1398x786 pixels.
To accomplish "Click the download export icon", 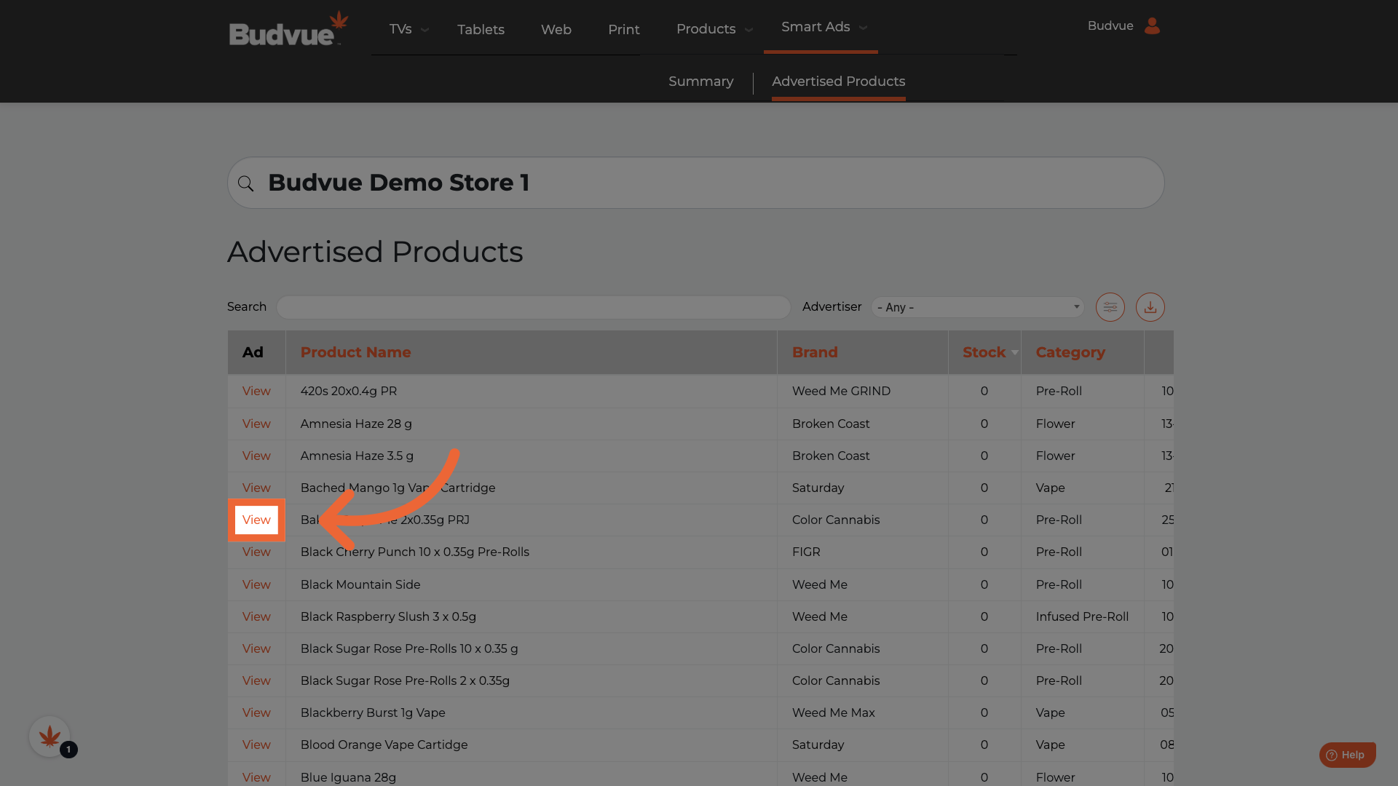I will coord(1150,307).
